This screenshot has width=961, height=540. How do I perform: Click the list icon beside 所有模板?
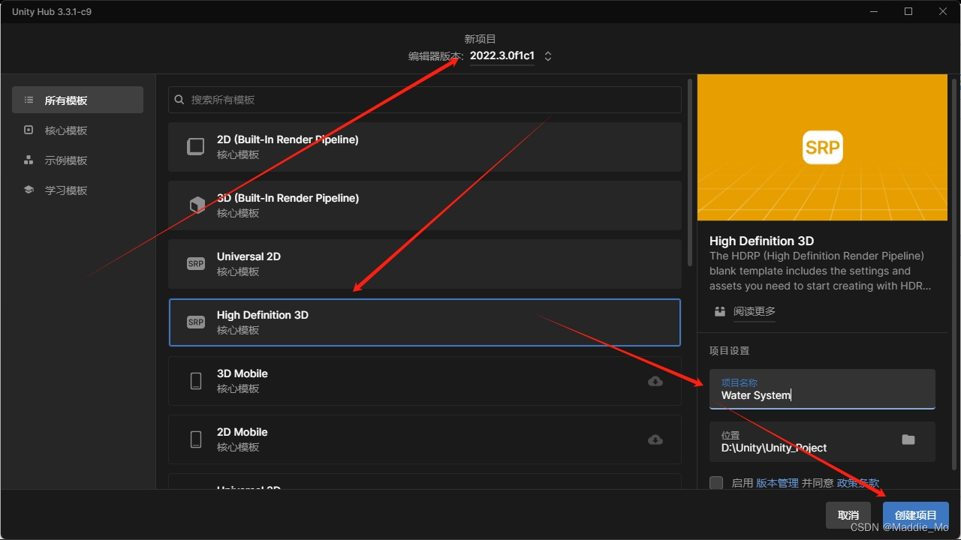[29, 100]
